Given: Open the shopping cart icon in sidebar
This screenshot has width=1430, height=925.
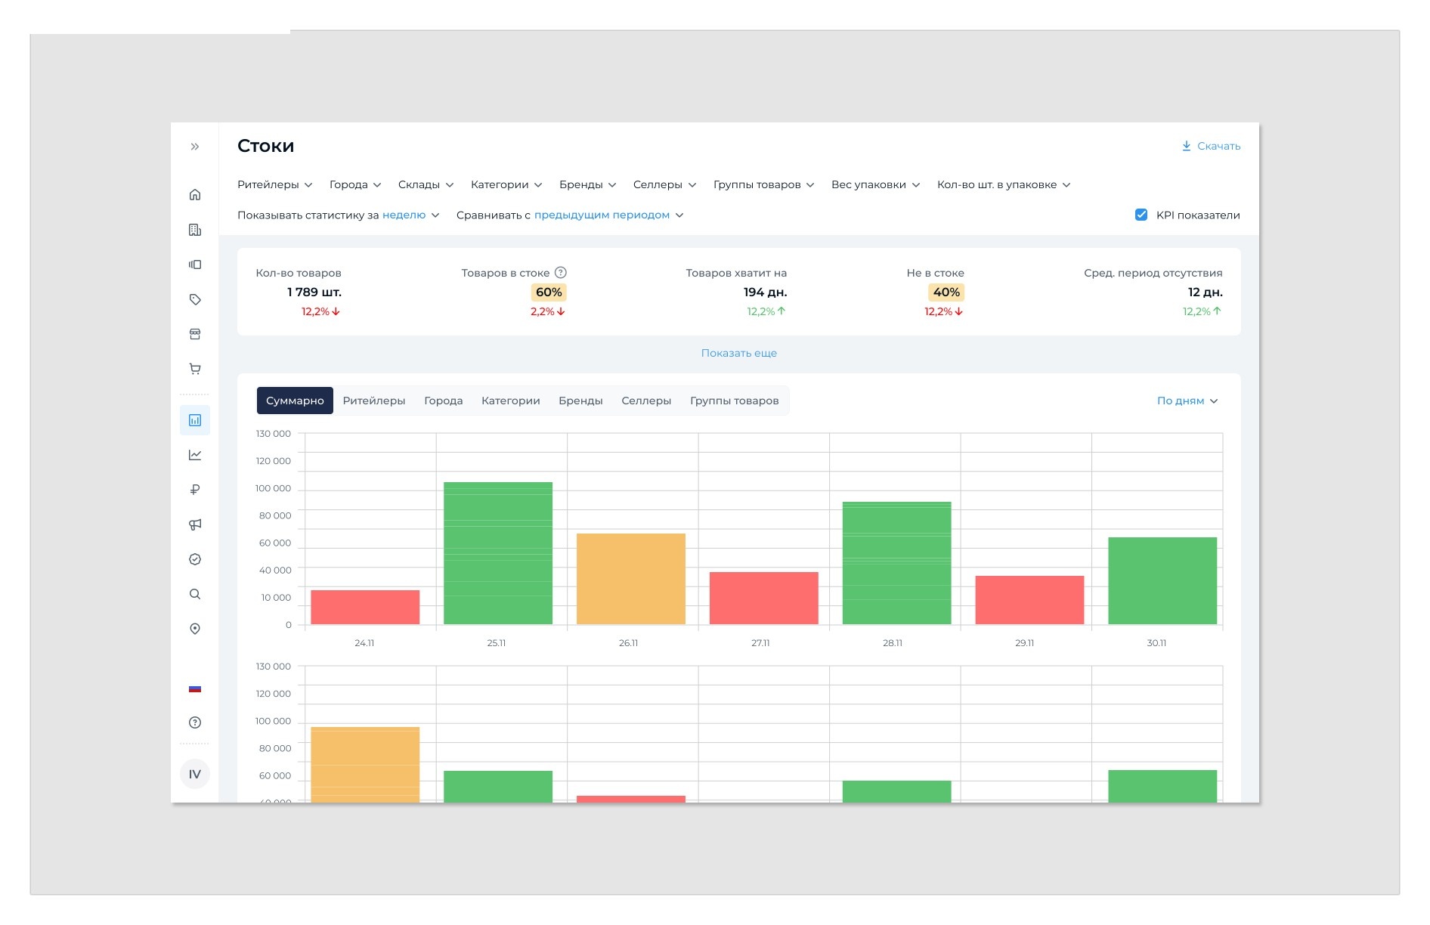Looking at the screenshot, I should point(195,369).
